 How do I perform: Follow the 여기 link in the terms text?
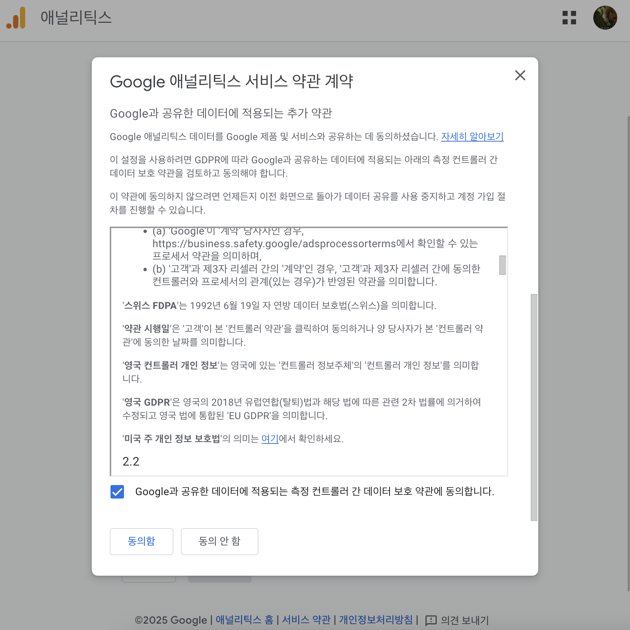point(270,439)
